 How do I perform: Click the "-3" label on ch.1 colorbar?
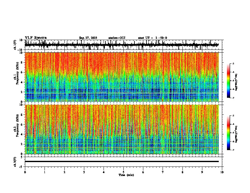(x=233, y=64)
